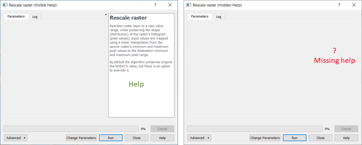The width and height of the screenshot is (362, 145).
Task: Open the Parameters tab in the Hidden Help window
Action: coord(200,16)
